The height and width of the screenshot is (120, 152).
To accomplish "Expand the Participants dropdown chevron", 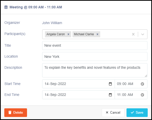I will [143, 34].
